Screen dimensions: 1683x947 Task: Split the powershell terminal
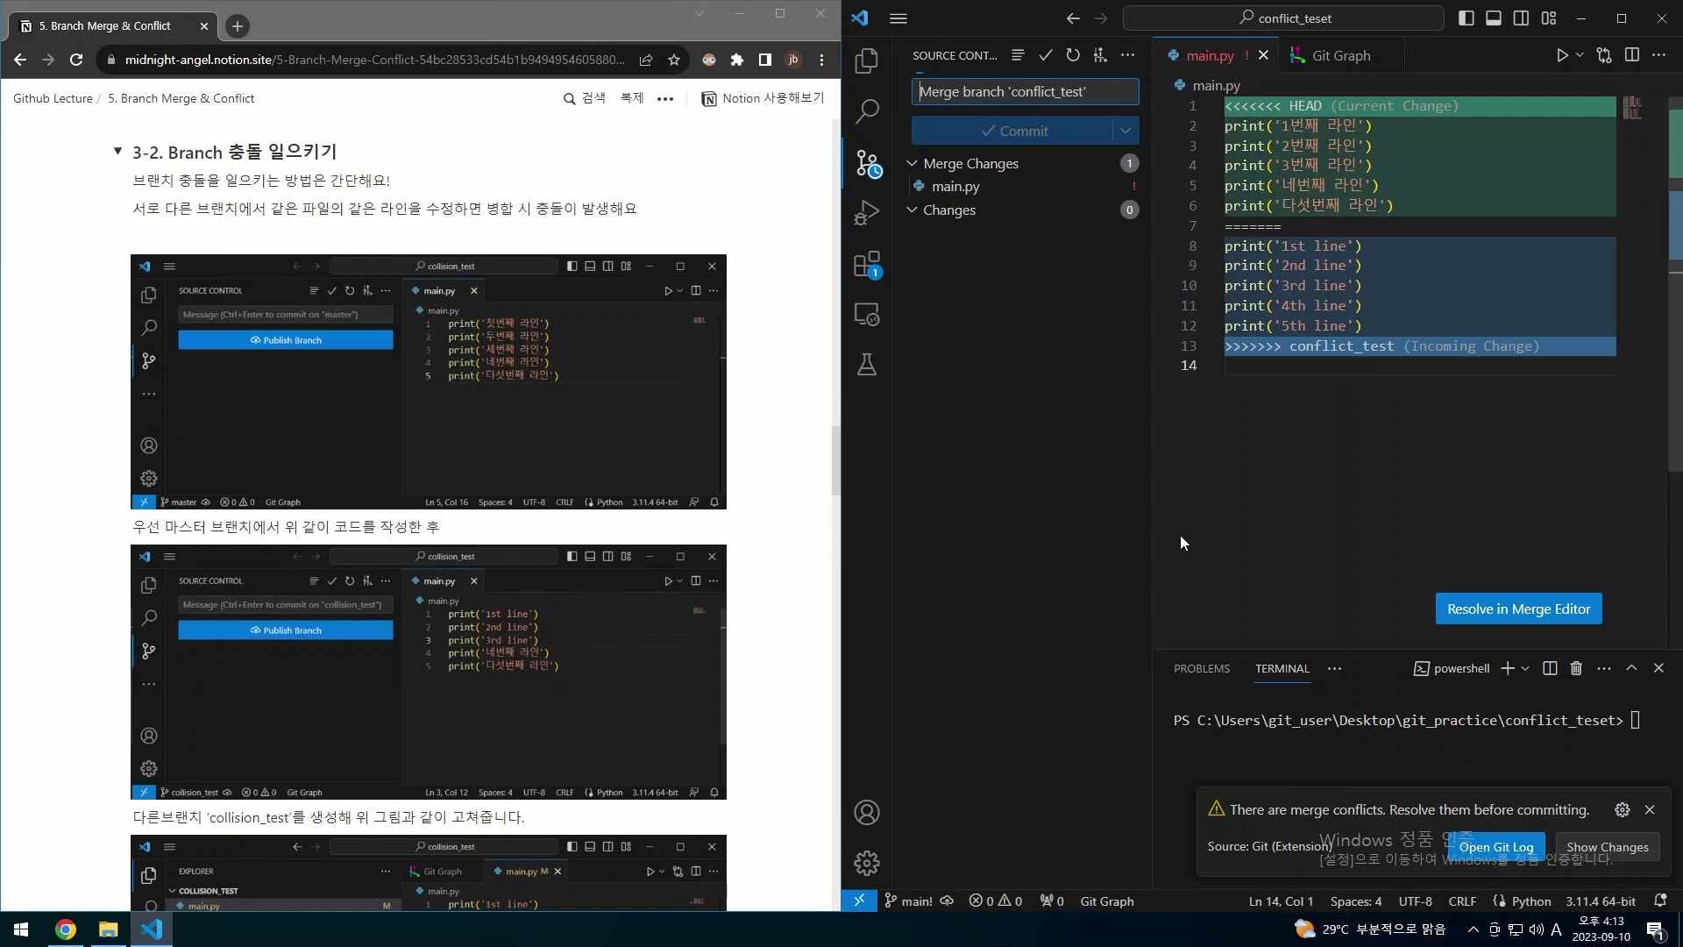1549,668
